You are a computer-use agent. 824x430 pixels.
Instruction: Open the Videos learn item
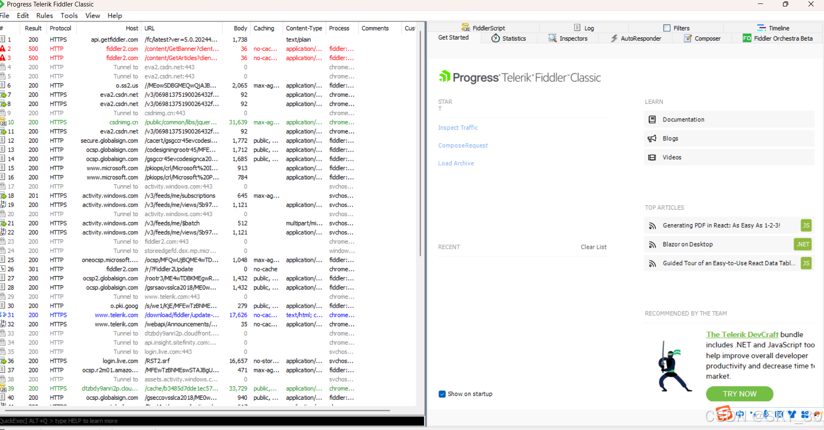(729, 157)
